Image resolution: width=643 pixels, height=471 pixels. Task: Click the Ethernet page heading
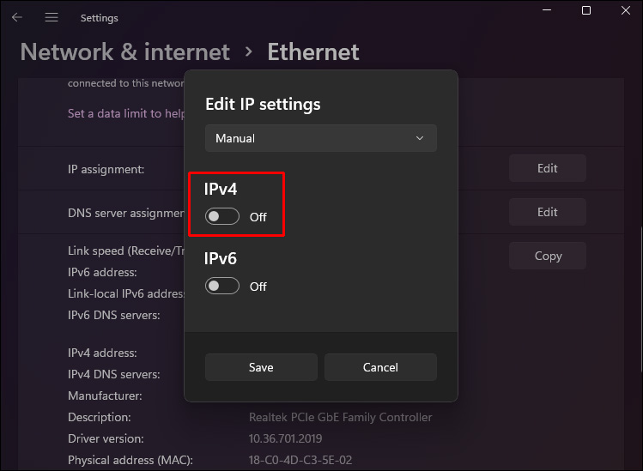point(313,51)
